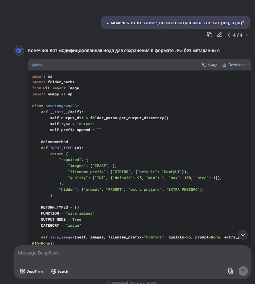This screenshot has width=255, height=284.
Task: Focus the Message DeepSeek input field
Action: point(121,253)
